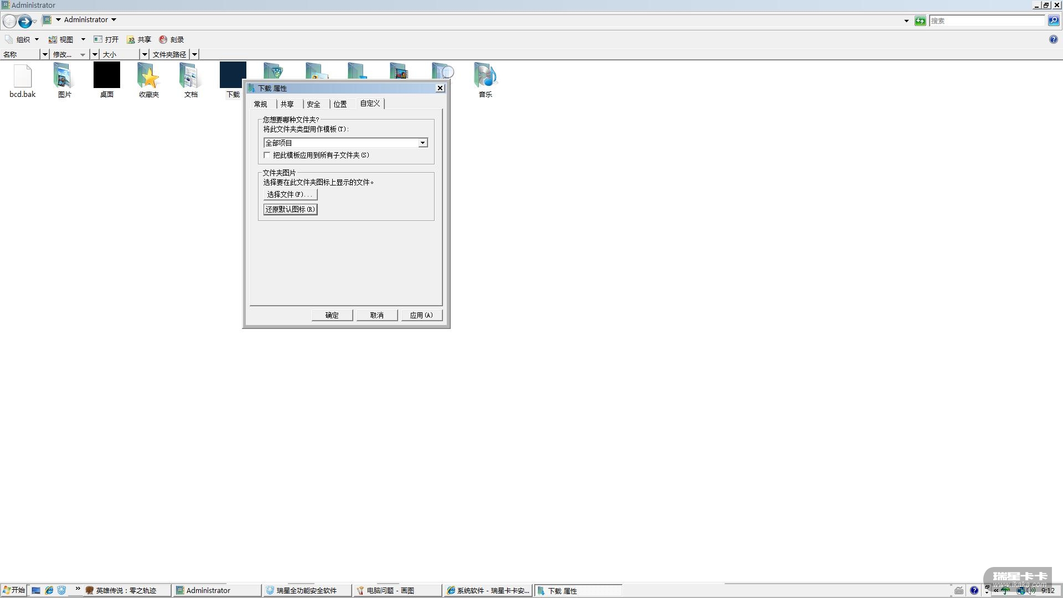
Task: Open the 开始 Start menu on taskbar
Action: tap(13, 590)
